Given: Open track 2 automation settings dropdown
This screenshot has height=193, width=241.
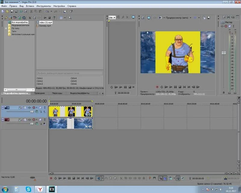Looking at the screenshot, I should coord(36,119).
